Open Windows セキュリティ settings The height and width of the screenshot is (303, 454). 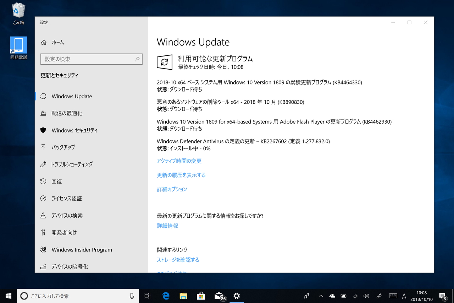(x=75, y=130)
